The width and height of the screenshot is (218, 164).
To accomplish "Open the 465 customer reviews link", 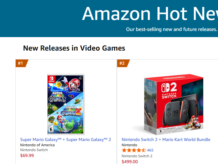I will tap(150, 150).
